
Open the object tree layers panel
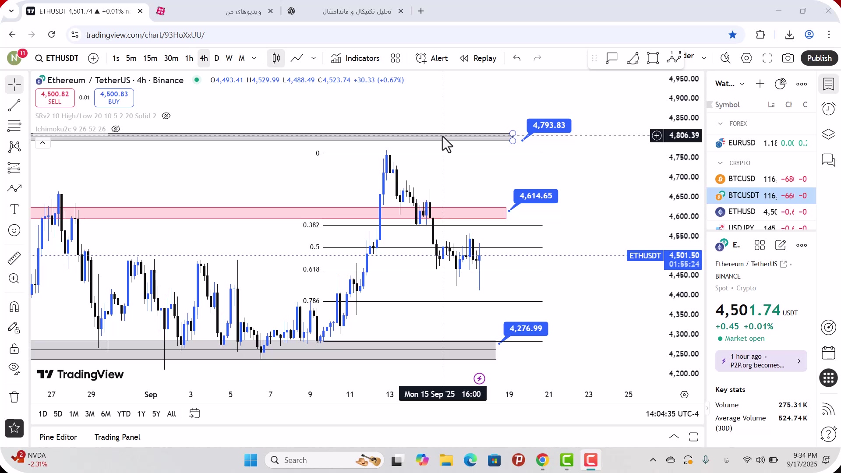(x=828, y=134)
